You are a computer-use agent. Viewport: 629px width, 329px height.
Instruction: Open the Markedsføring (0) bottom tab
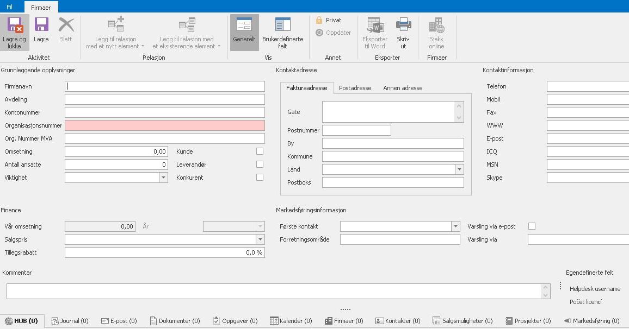[591, 321]
